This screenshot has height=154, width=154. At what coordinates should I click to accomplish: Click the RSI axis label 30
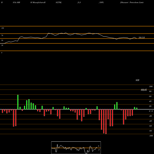[2, 45]
